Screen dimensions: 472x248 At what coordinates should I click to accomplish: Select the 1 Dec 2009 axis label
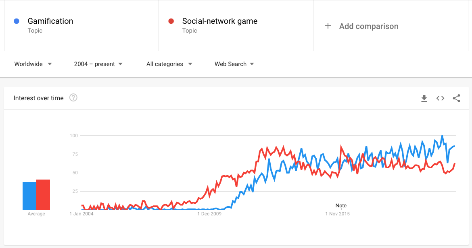pyautogui.click(x=209, y=214)
